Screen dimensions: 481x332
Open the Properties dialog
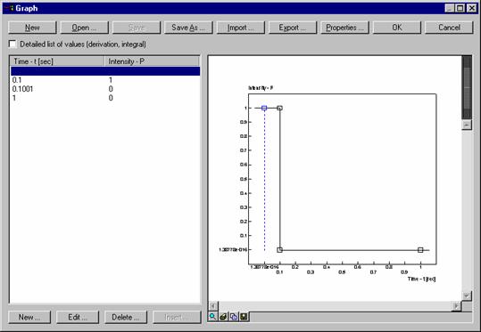click(344, 28)
